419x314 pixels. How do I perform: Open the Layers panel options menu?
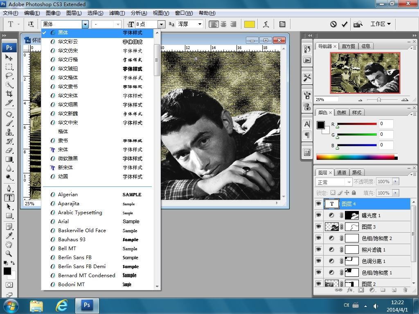(x=413, y=174)
